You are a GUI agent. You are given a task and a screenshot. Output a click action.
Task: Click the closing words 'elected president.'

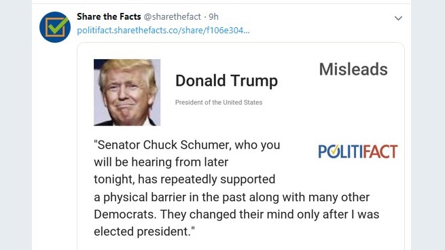click(145, 232)
